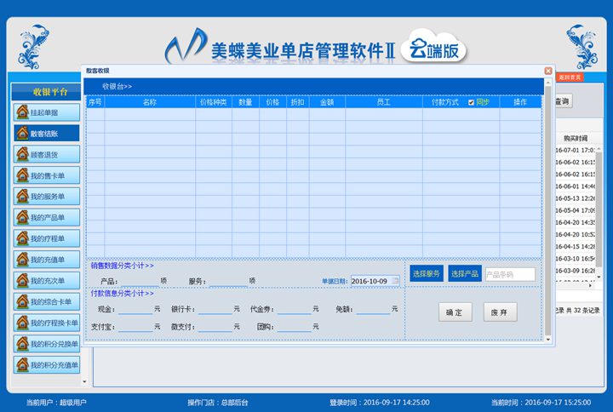Click the 登录时间 status bar entry
Screen dimensions: 613x412
tap(379, 403)
